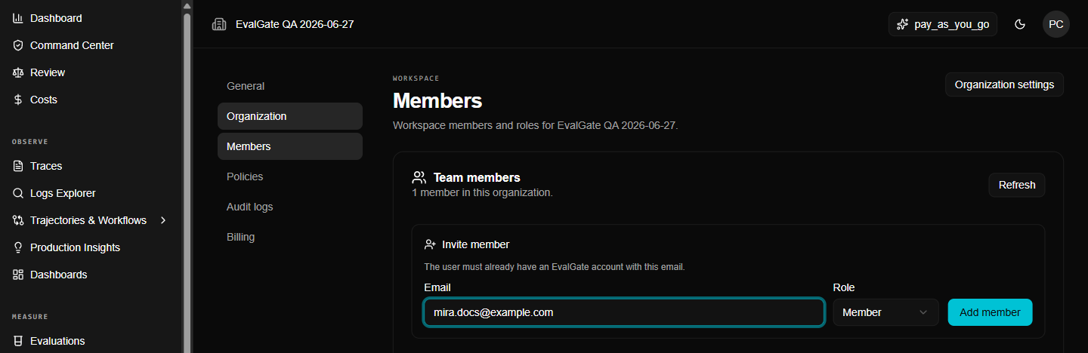Click the Evaluations beaker icon
The width and height of the screenshot is (1088, 353).
tap(18, 341)
